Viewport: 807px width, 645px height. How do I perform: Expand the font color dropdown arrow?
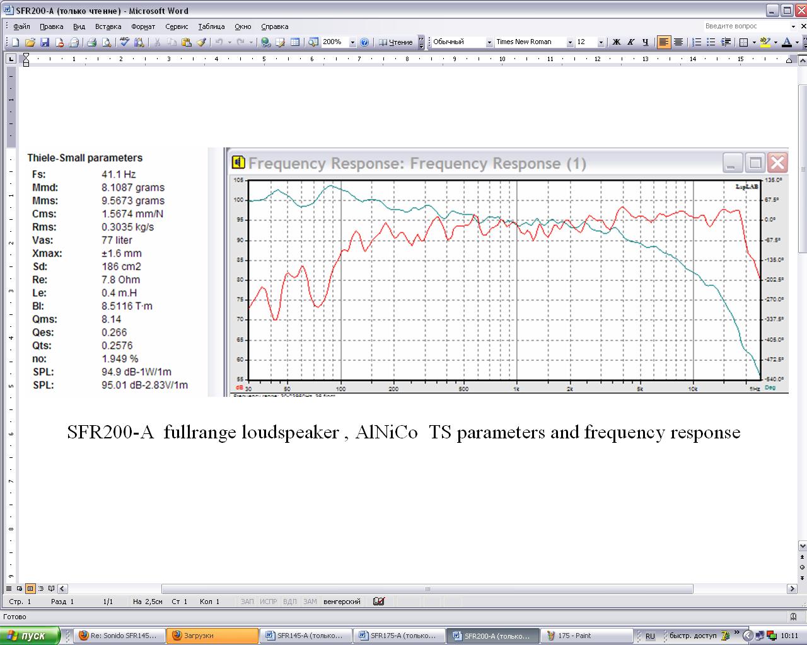(797, 42)
